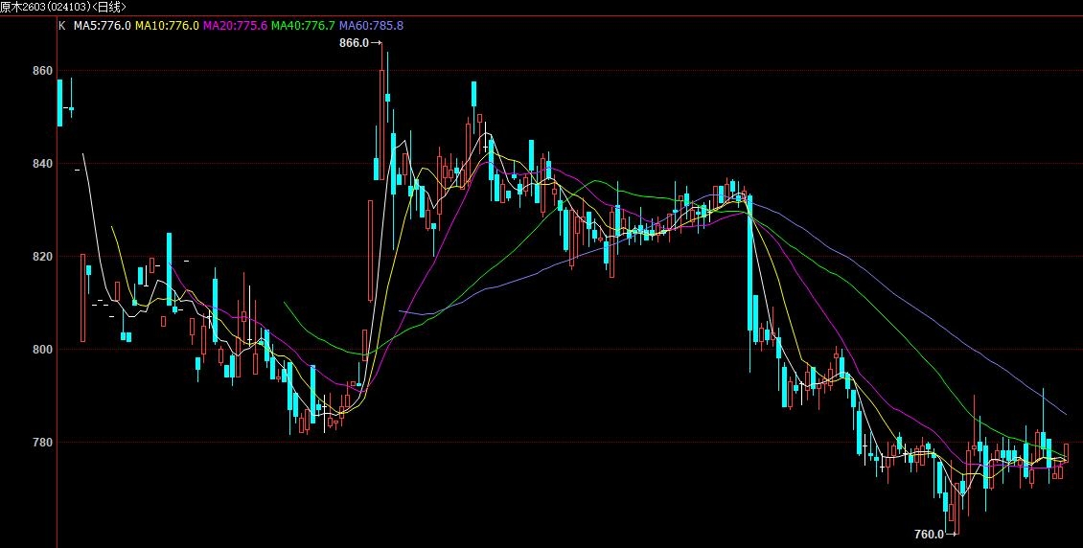Select the yellow MA10:776.0 indicator label
This screenshot has height=548, width=1083.
tap(167, 26)
